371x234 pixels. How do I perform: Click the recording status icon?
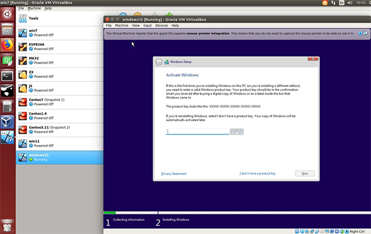[332, 231]
